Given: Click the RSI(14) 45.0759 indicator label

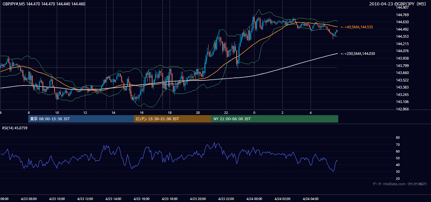Looking at the screenshot, I should point(15,128).
